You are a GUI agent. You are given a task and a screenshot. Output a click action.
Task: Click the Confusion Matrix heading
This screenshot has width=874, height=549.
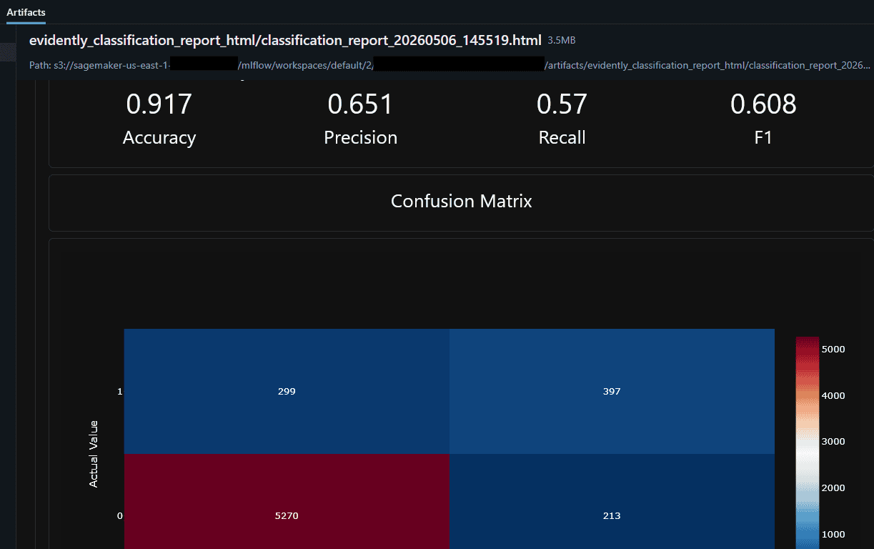(462, 201)
